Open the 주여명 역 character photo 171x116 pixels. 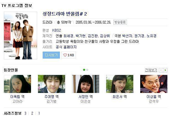pyautogui.click(x=52, y=84)
